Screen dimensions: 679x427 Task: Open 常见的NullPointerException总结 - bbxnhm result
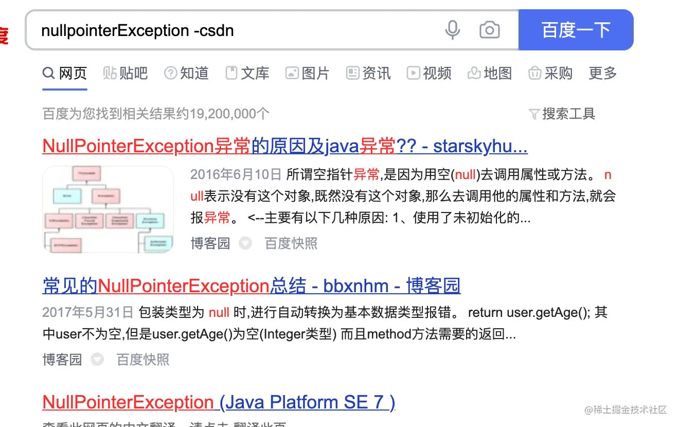pos(252,286)
